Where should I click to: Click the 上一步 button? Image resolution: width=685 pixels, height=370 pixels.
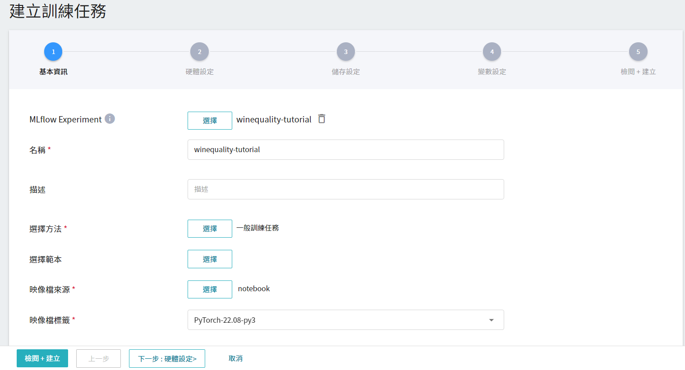click(x=98, y=359)
